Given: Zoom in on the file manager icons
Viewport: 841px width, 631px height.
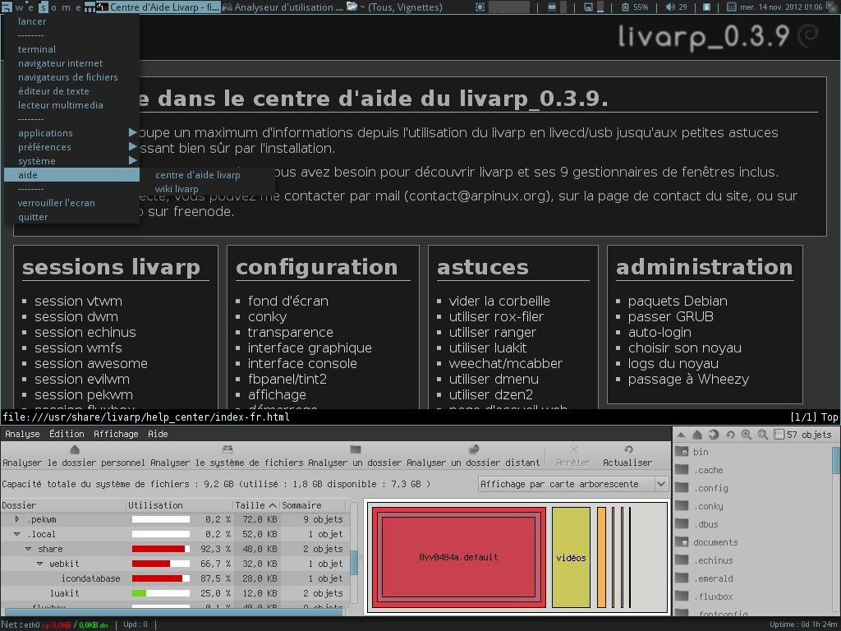Looking at the screenshot, I should coord(746,435).
